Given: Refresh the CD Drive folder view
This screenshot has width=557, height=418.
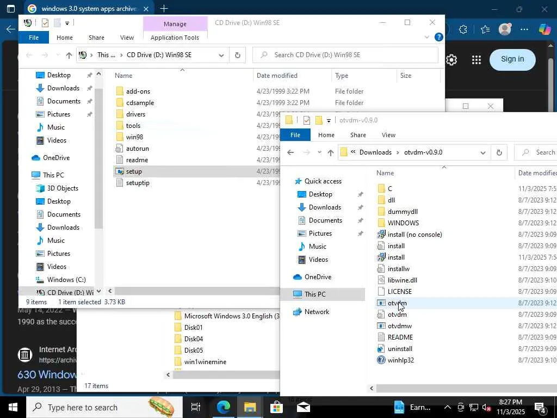Looking at the screenshot, I should pyautogui.click(x=237, y=55).
